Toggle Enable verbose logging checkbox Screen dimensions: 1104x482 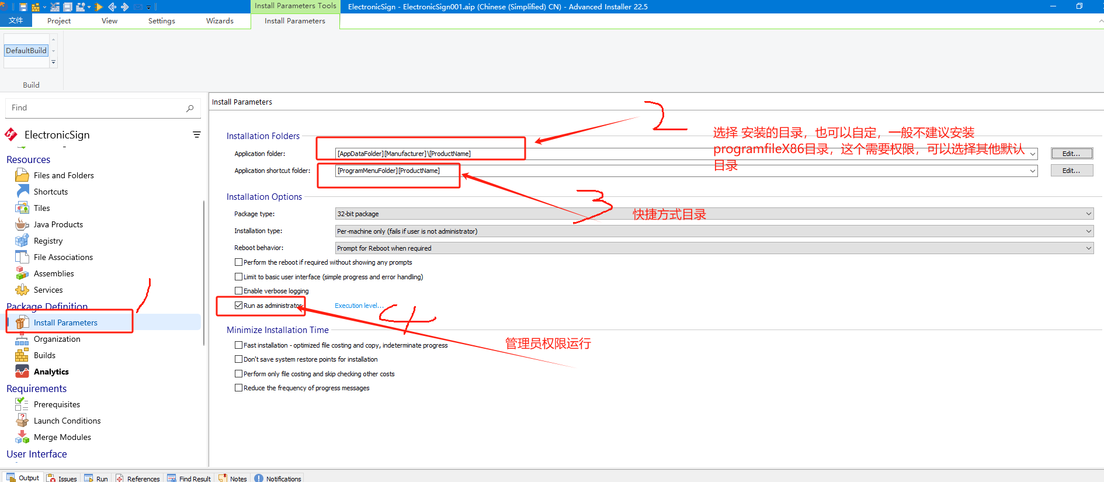(238, 291)
